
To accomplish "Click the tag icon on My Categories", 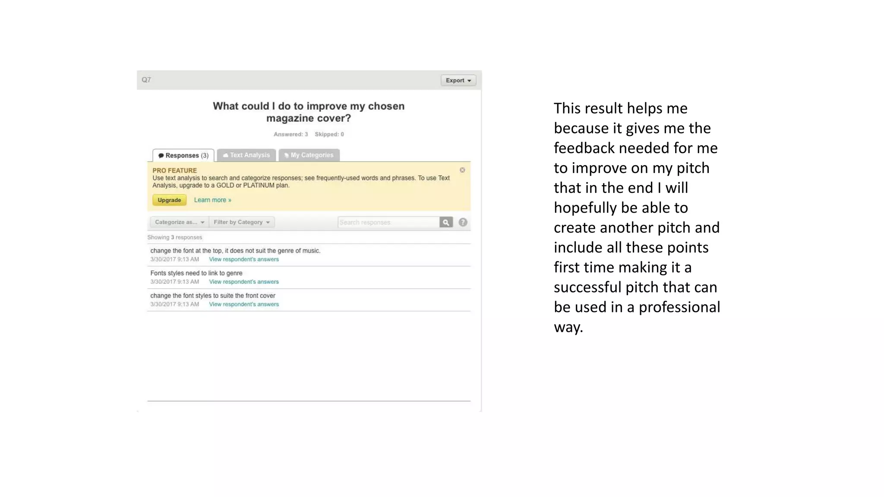I will [x=286, y=155].
